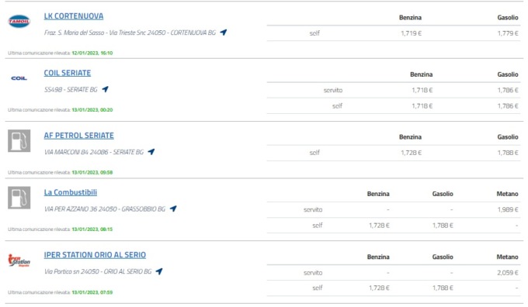Image resolution: width=528 pixels, height=307 pixels.
Task: Click the La Combustibili Metano servito price 1,989 €
Action: tap(508, 209)
